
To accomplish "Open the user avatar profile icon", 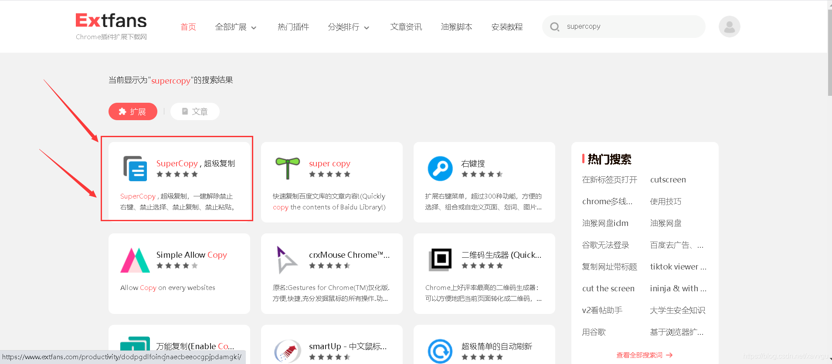I will point(729,27).
